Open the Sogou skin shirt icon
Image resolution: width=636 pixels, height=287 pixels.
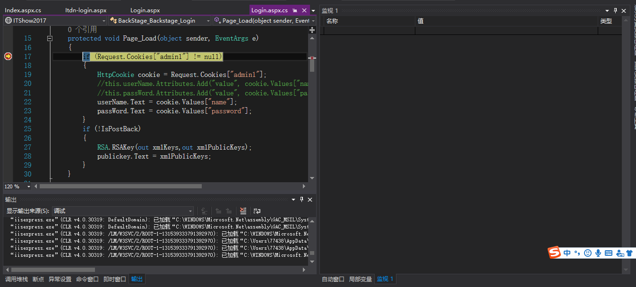coord(629,253)
